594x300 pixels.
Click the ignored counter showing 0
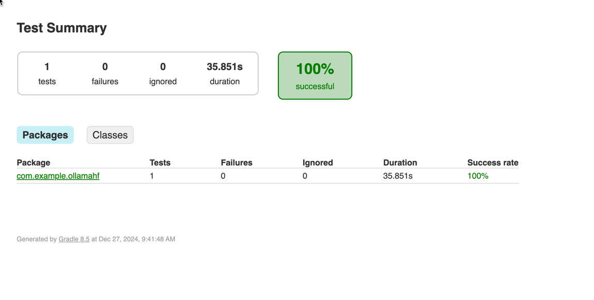tap(162, 66)
